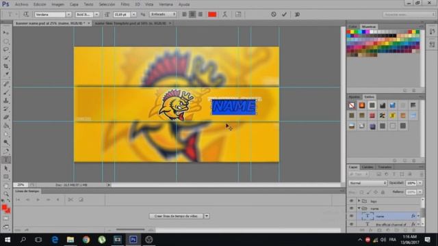Open the Normal blend mode dropdown
Screen dimensions: 438x246
pos(368,183)
